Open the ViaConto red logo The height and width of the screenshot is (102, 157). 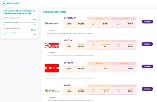pos(52,46)
